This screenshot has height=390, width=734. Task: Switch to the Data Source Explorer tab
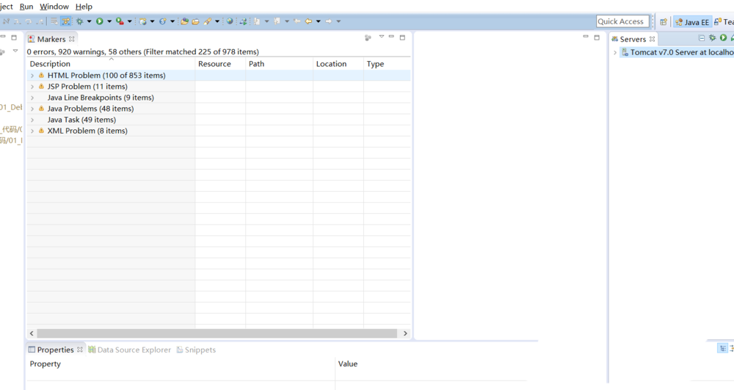[129, 350]
